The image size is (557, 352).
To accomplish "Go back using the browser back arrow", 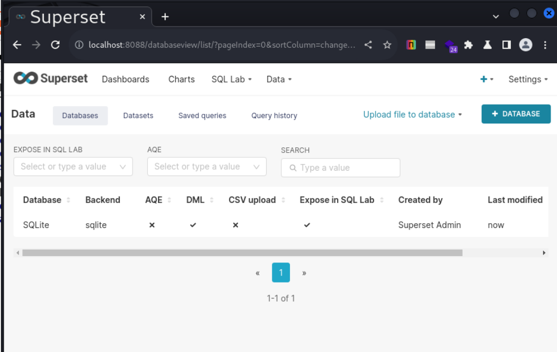I will 17,45.
